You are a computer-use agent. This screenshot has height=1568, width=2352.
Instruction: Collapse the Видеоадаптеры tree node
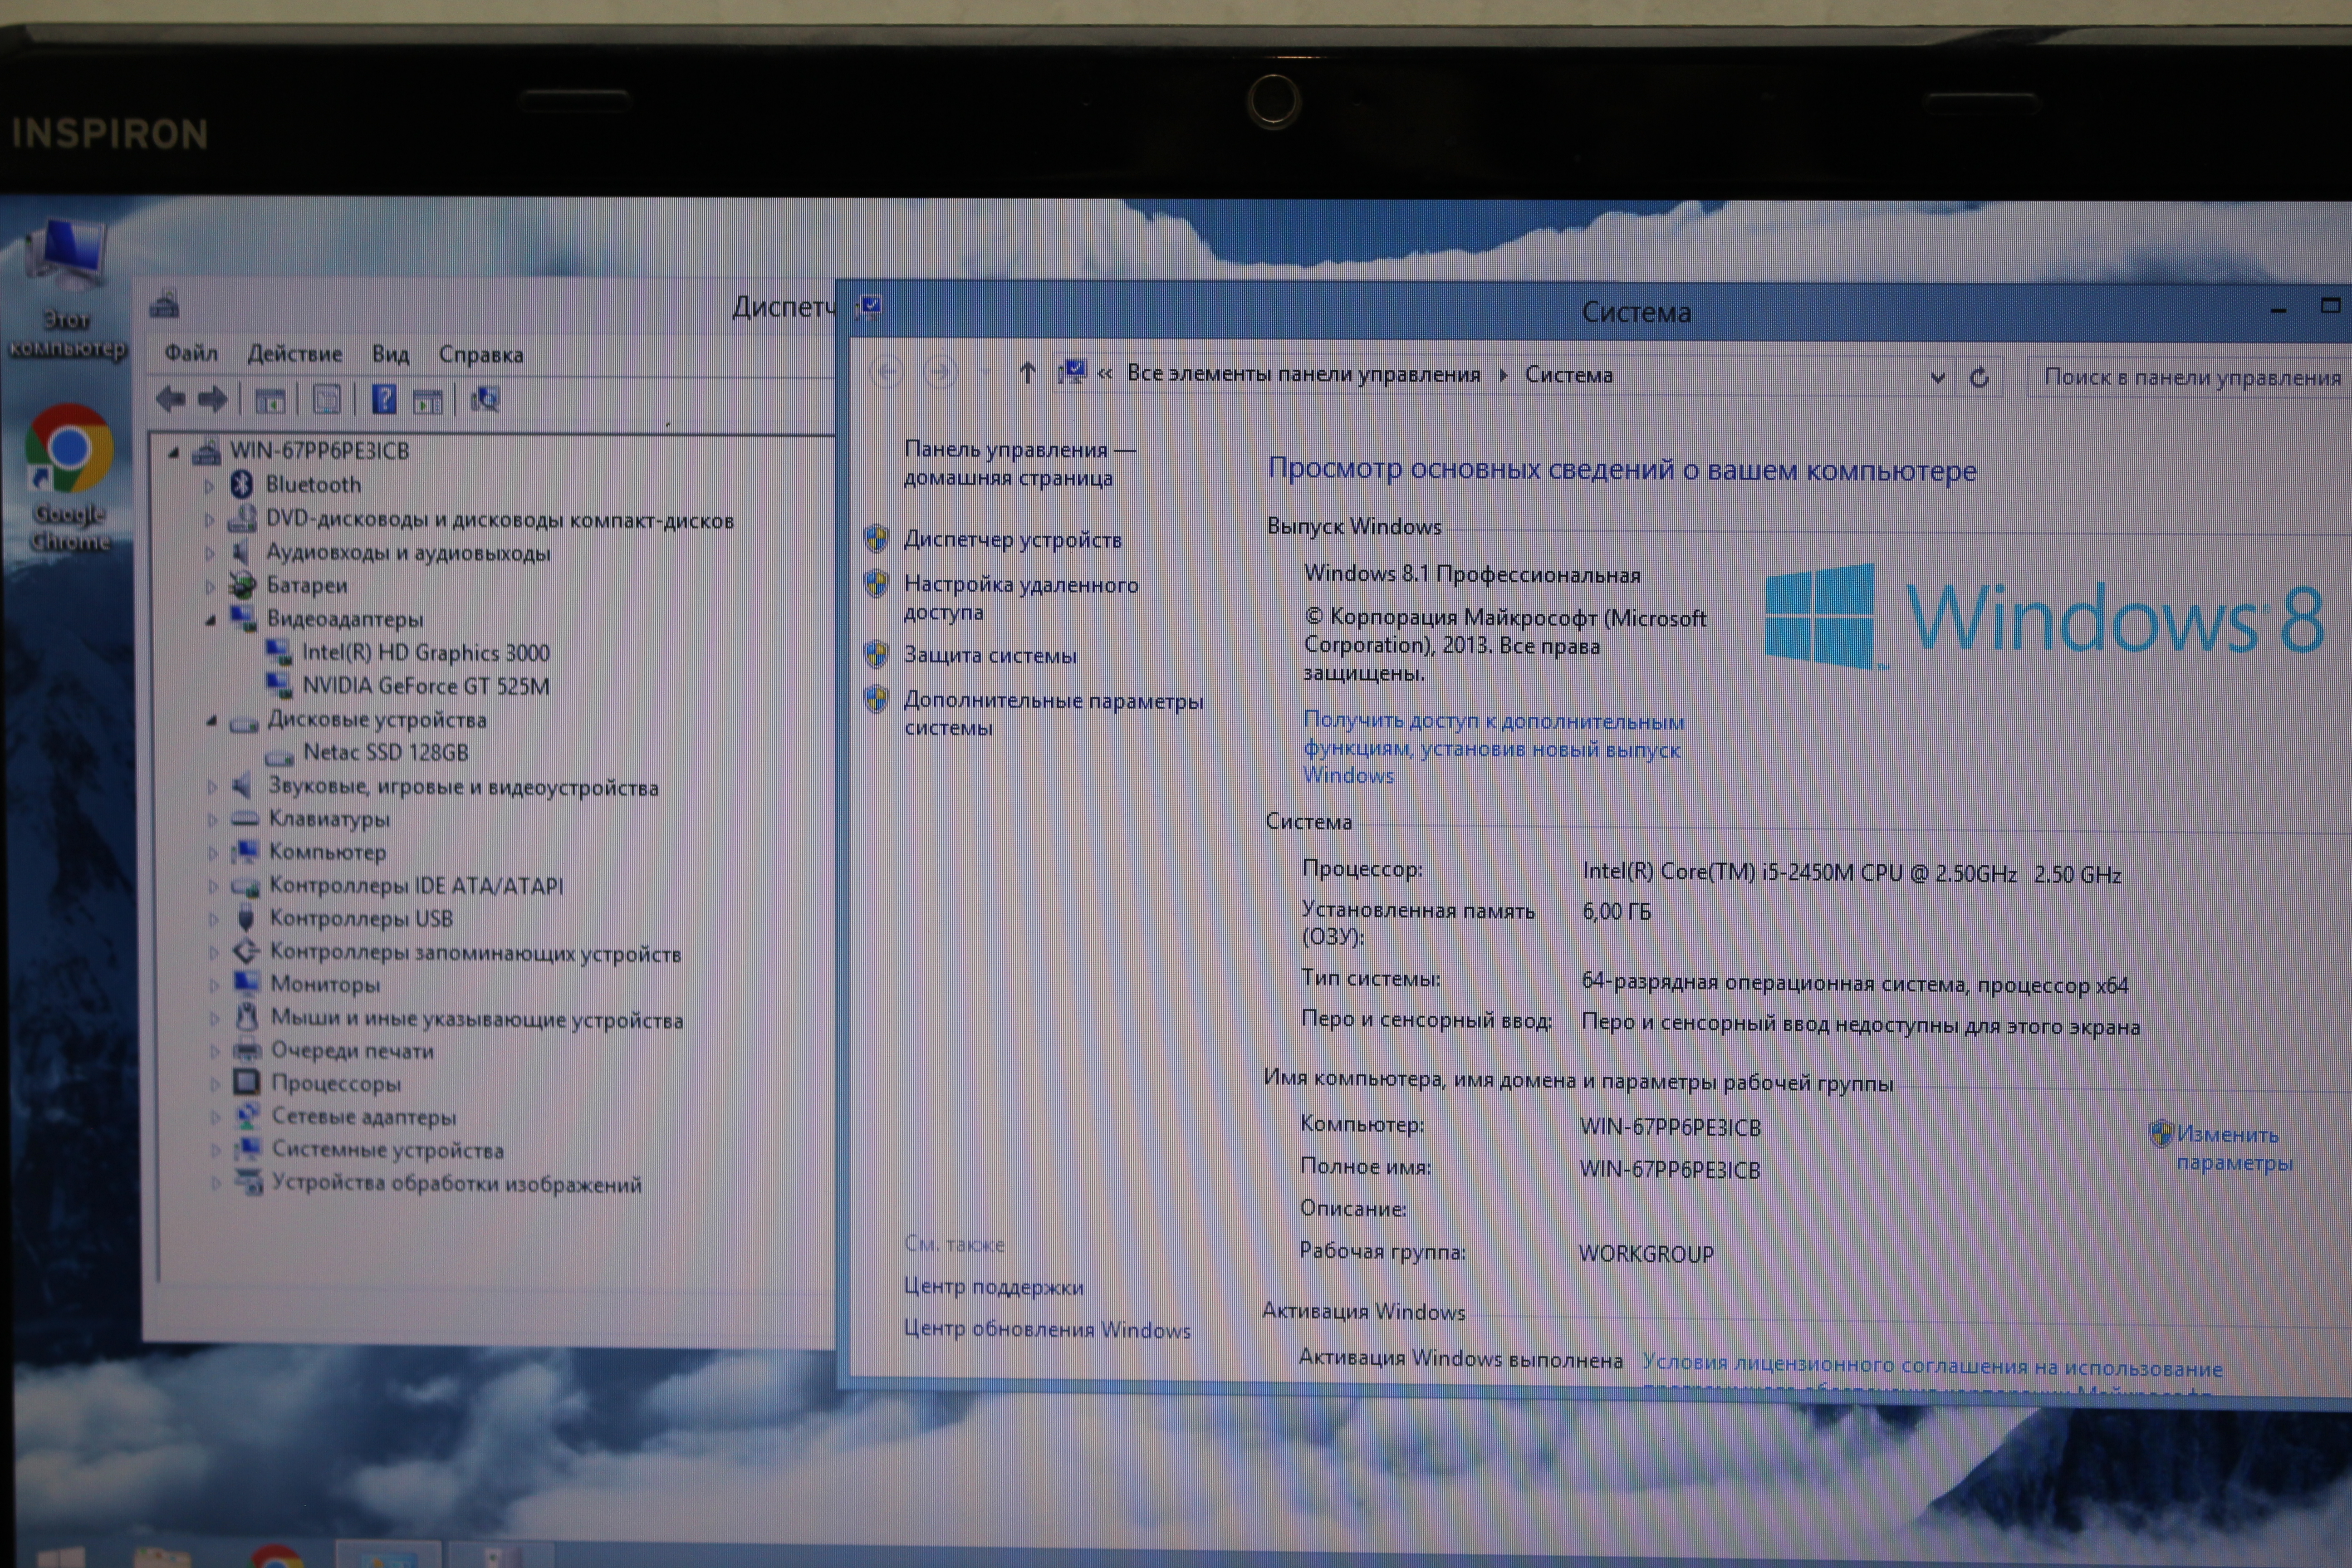(210, 620)
